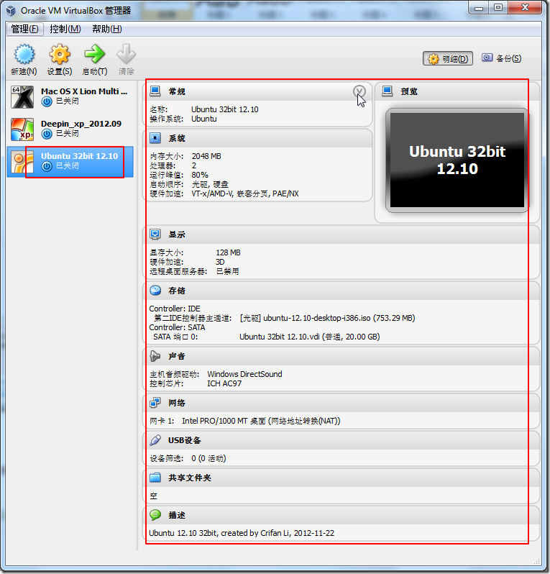This screenshot has height=574, width=550.
Task: Open the 管理(F) menu
Action: (x=25, y=29)
